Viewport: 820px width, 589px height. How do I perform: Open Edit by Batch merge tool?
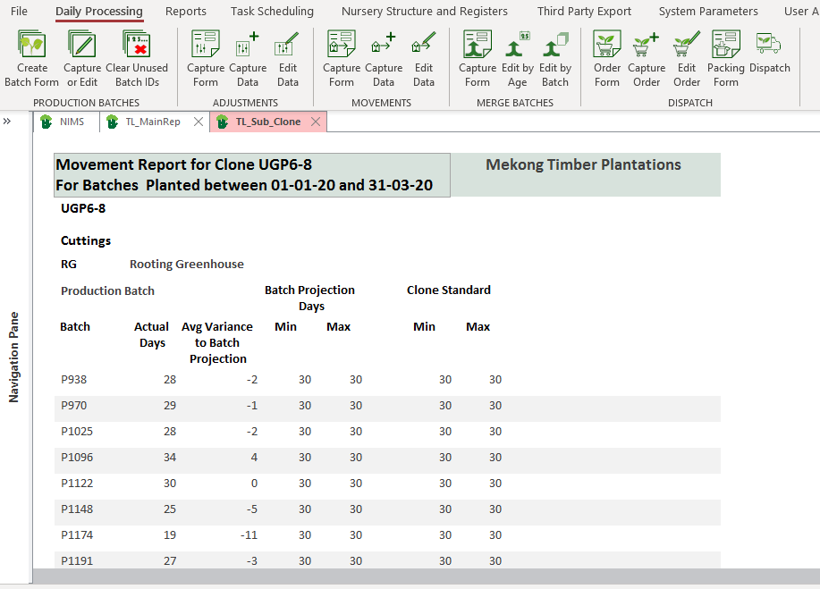pyautogui.click(x=555, y=59)
